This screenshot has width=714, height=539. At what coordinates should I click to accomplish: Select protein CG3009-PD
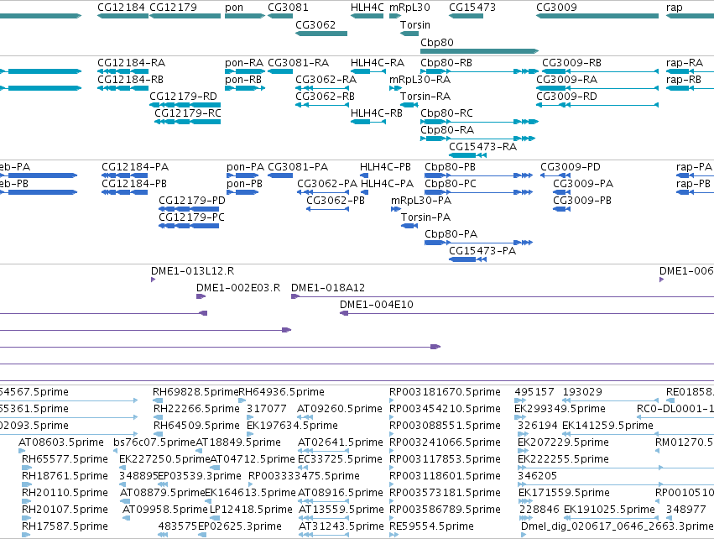[571, 167]
